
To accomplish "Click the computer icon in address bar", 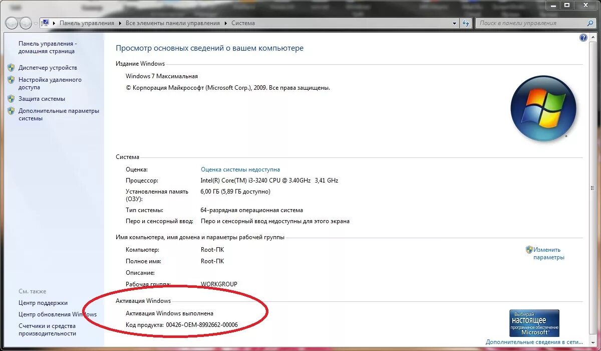I will 46,23.
